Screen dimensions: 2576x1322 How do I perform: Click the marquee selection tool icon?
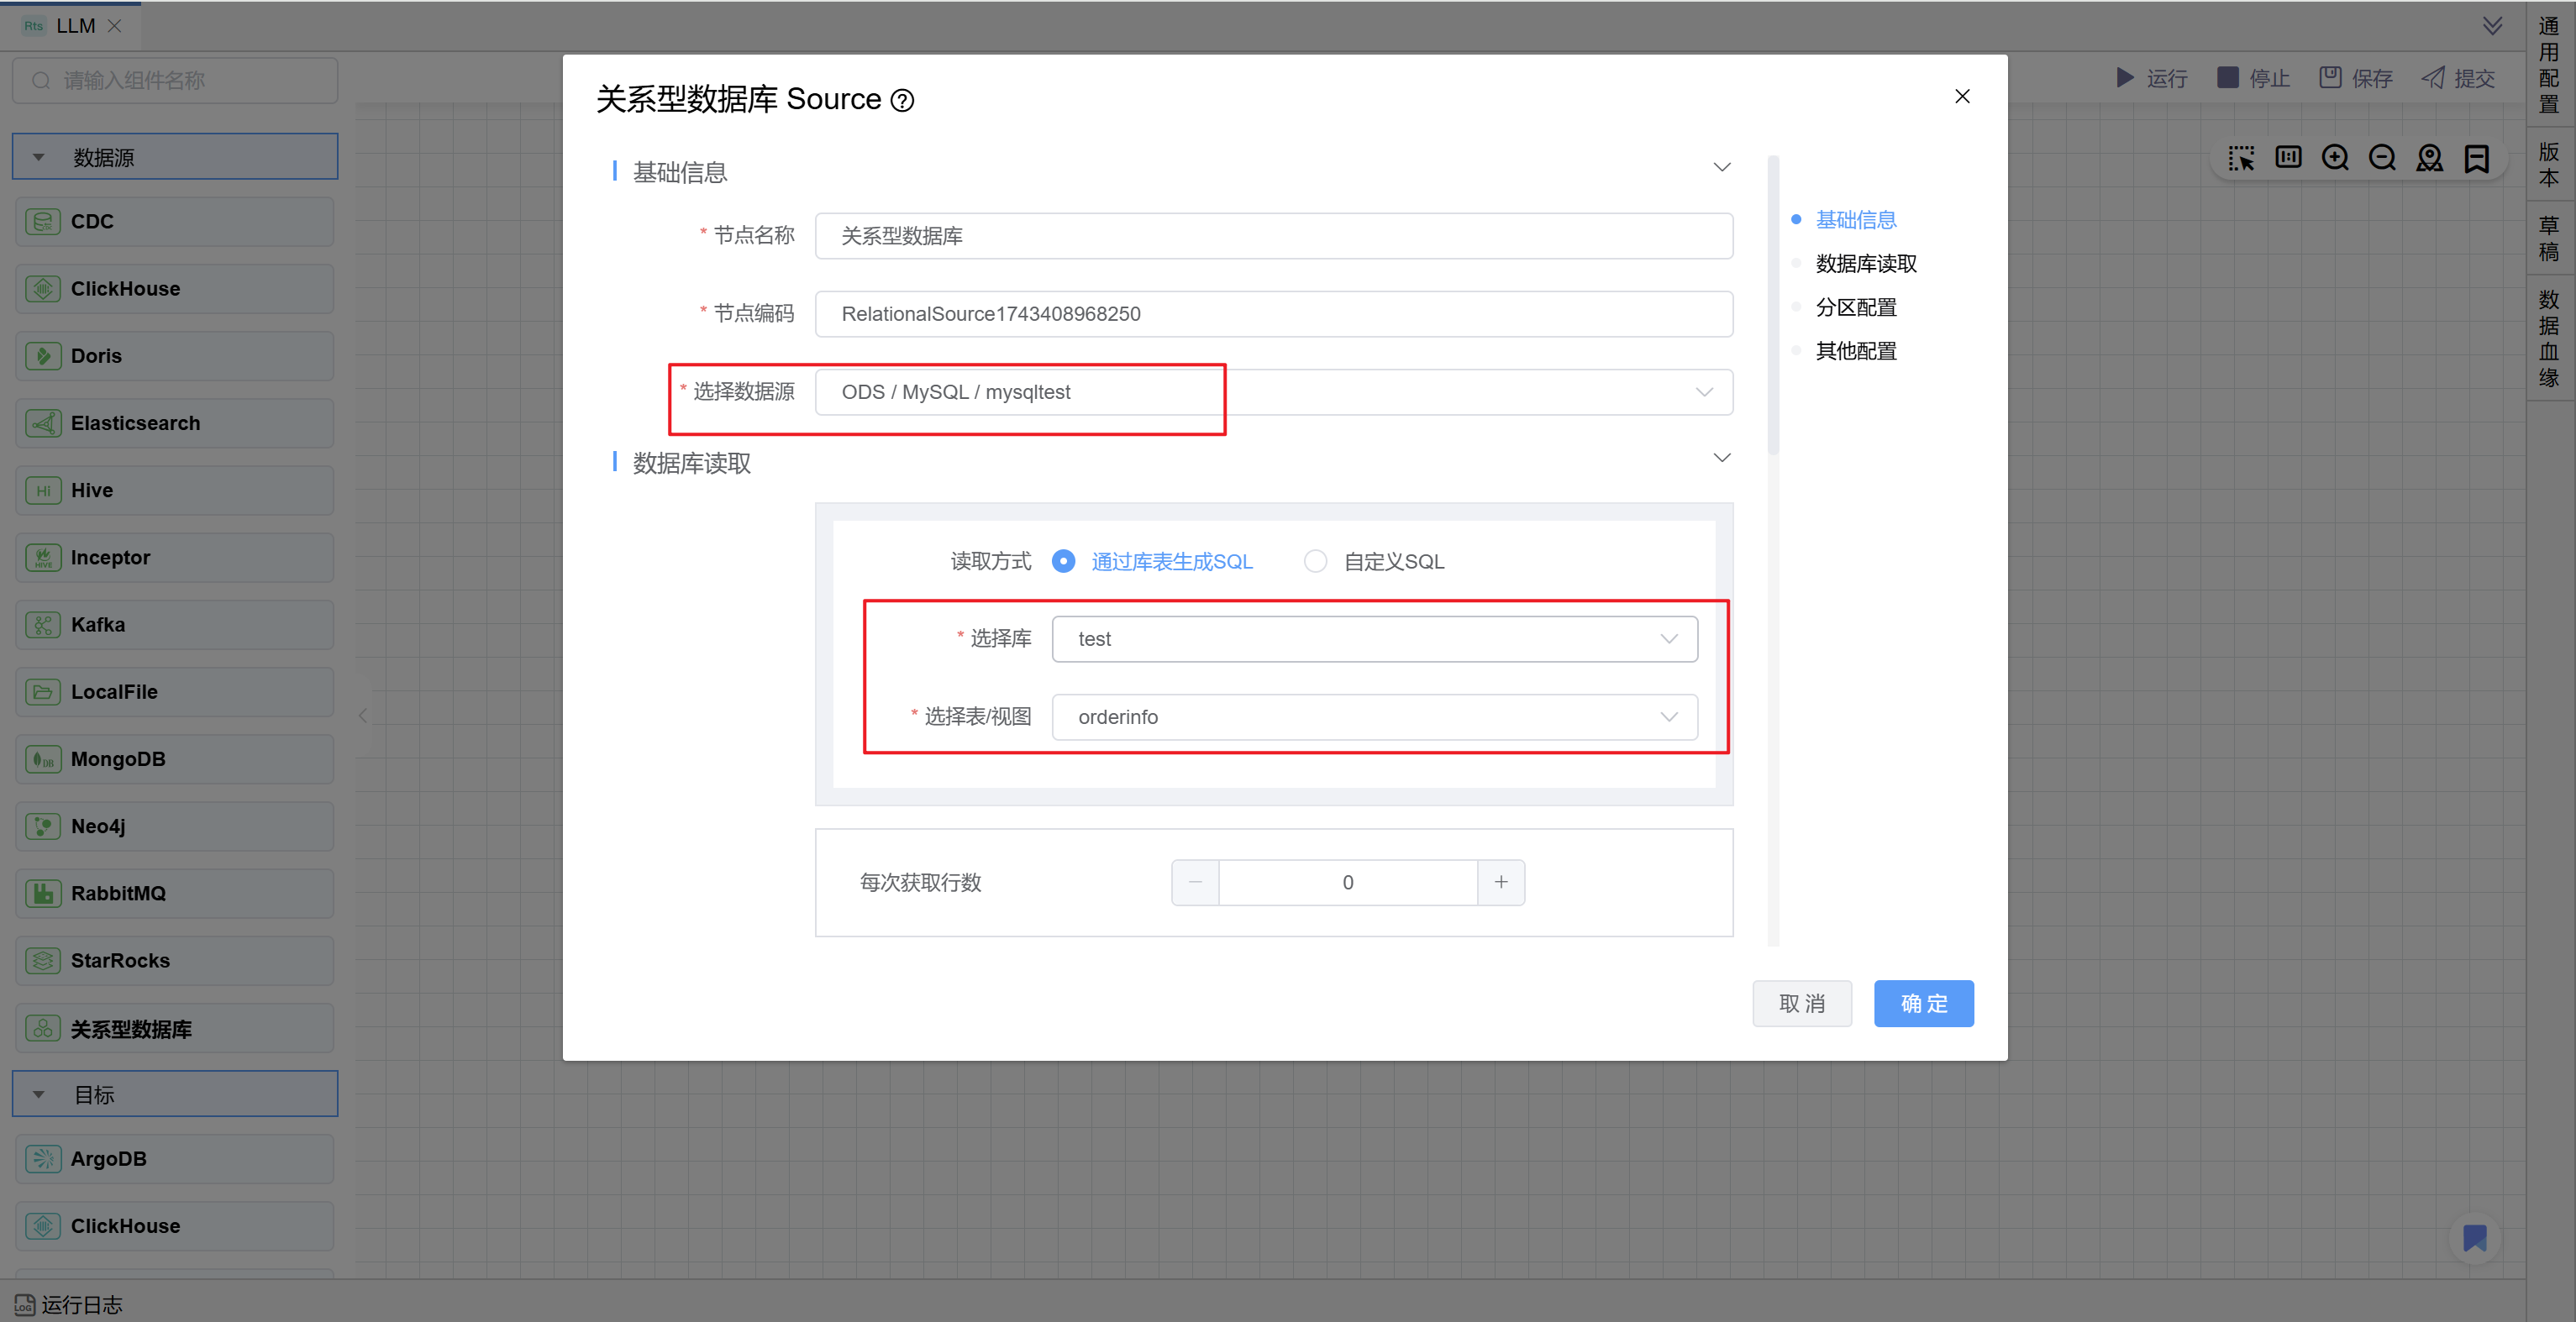2241,158
